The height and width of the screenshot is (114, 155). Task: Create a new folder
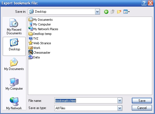[119, 12]
